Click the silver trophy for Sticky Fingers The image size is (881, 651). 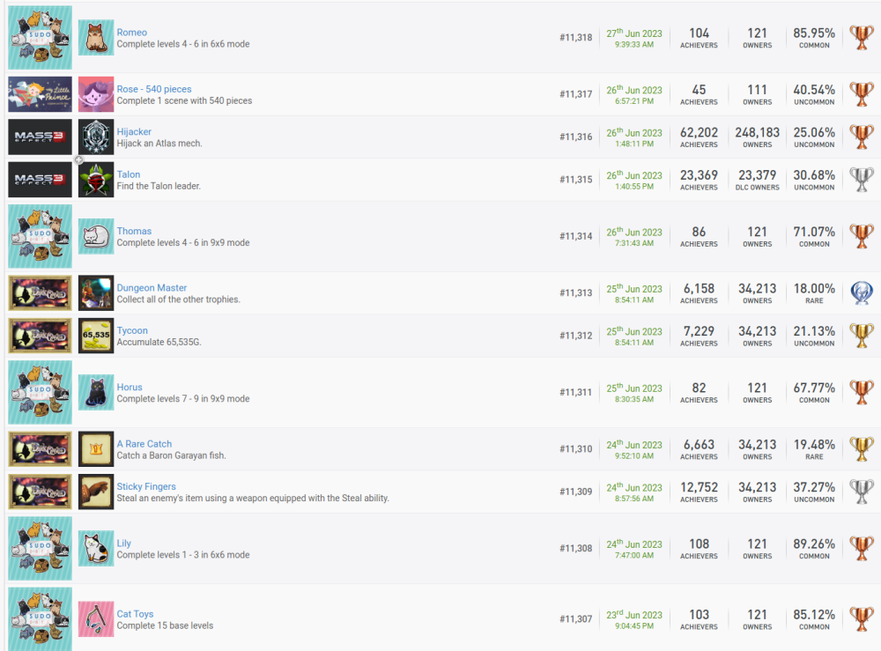point(861,492)
